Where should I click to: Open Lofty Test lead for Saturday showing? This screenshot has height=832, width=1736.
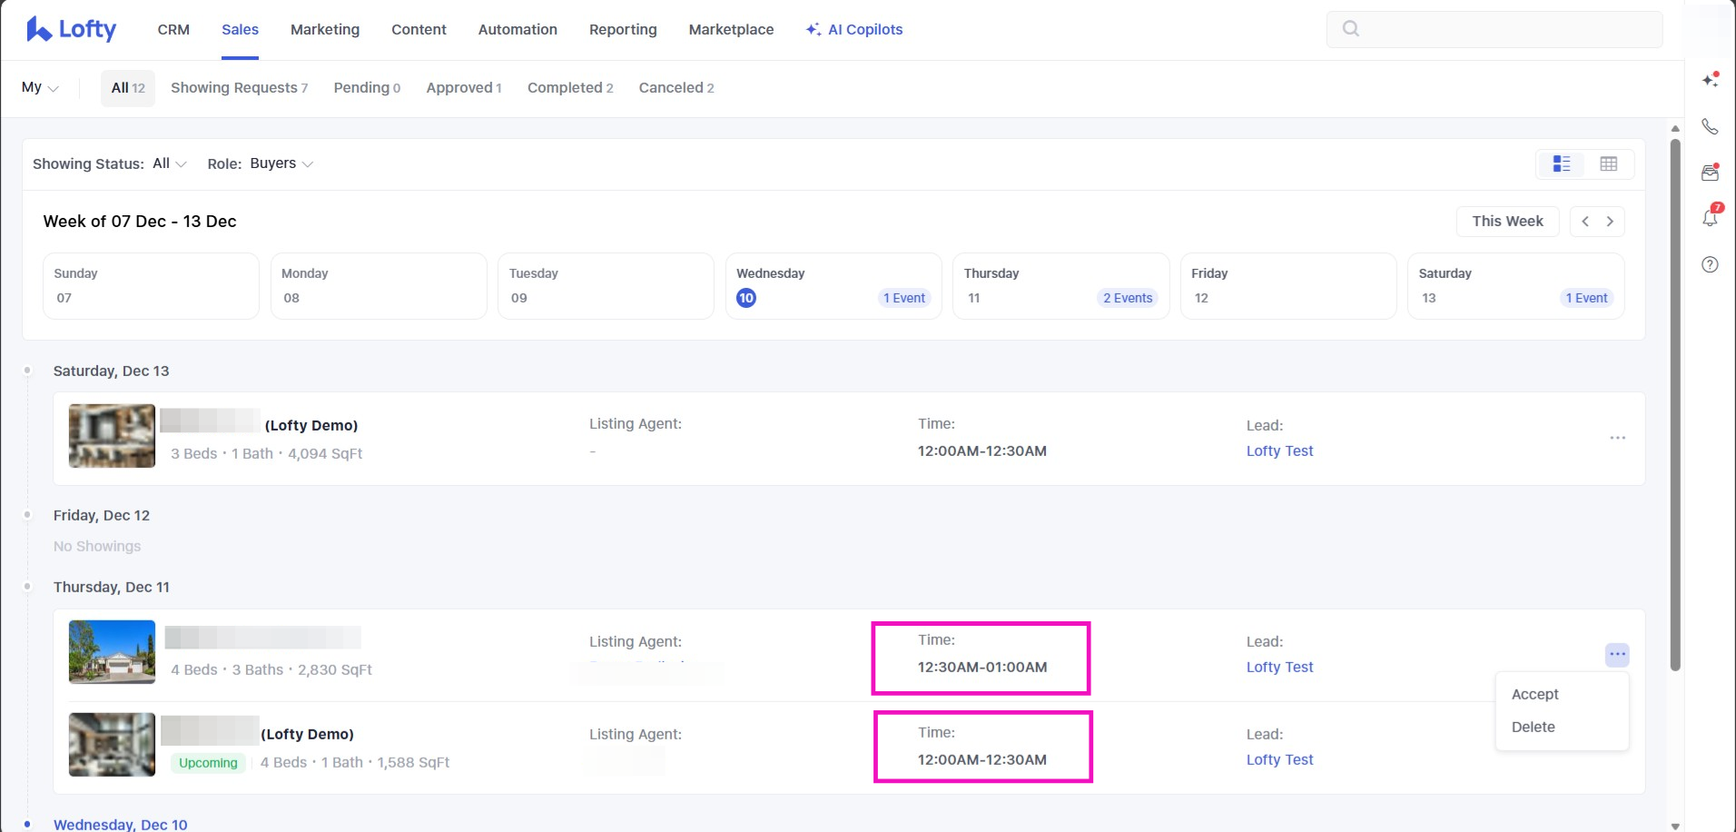coord(1279,451)
